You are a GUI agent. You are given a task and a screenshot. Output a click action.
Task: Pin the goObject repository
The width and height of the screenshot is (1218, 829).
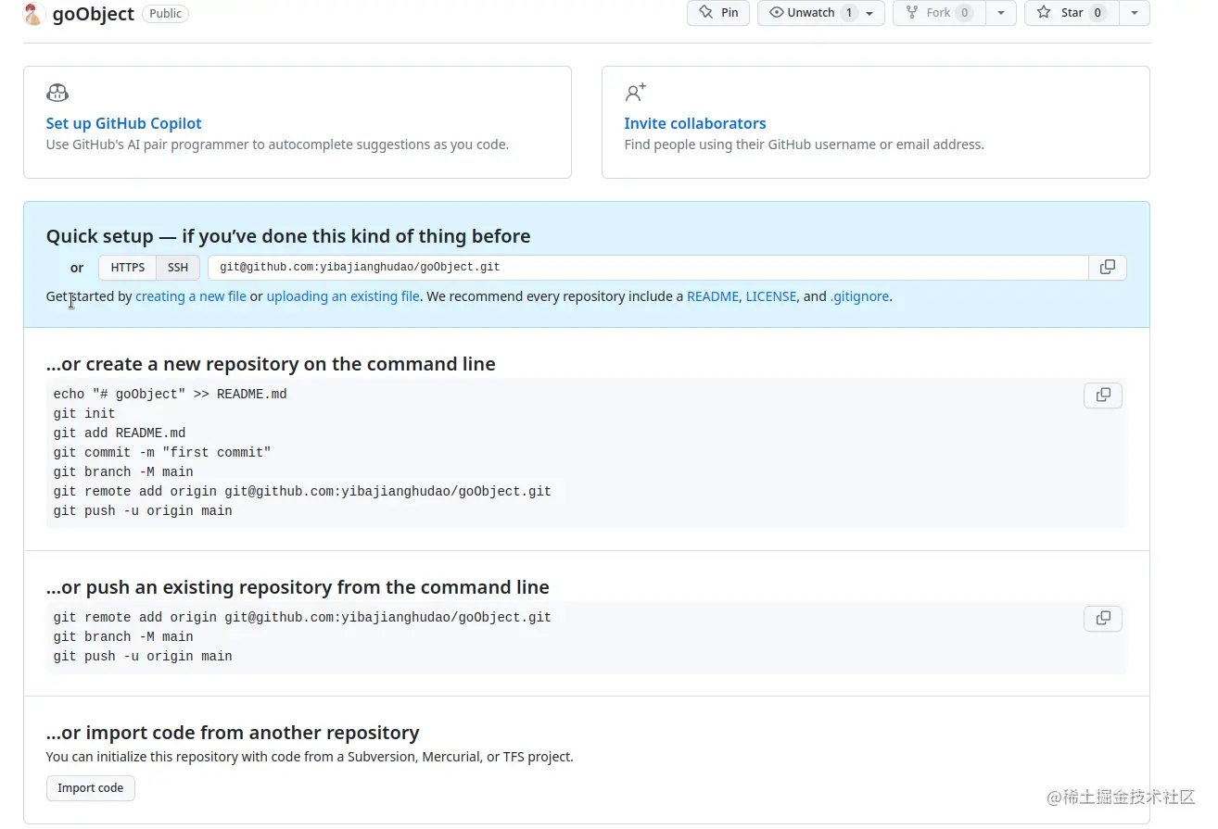coord(717,13)
